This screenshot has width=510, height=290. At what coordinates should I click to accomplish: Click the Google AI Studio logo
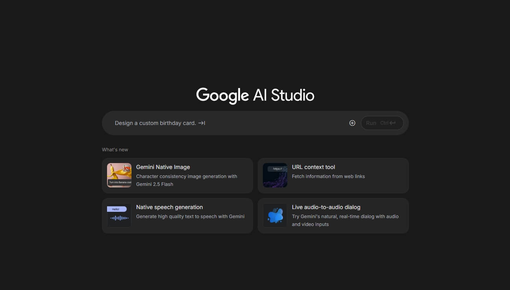(255, 94)
